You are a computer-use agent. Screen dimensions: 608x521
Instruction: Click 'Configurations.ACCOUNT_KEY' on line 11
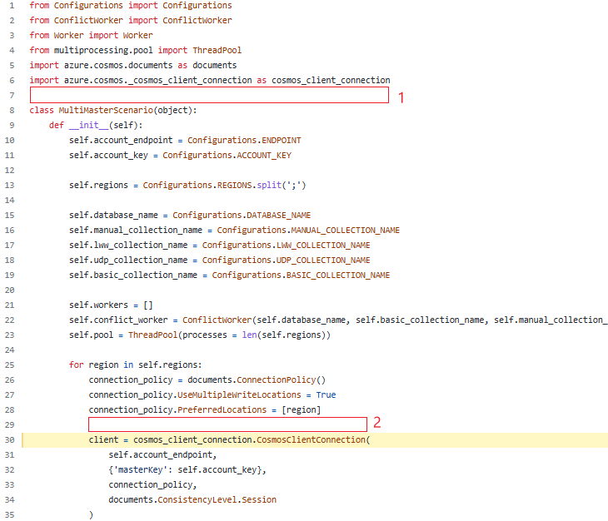pyautogui.click(x=227, y=156)
